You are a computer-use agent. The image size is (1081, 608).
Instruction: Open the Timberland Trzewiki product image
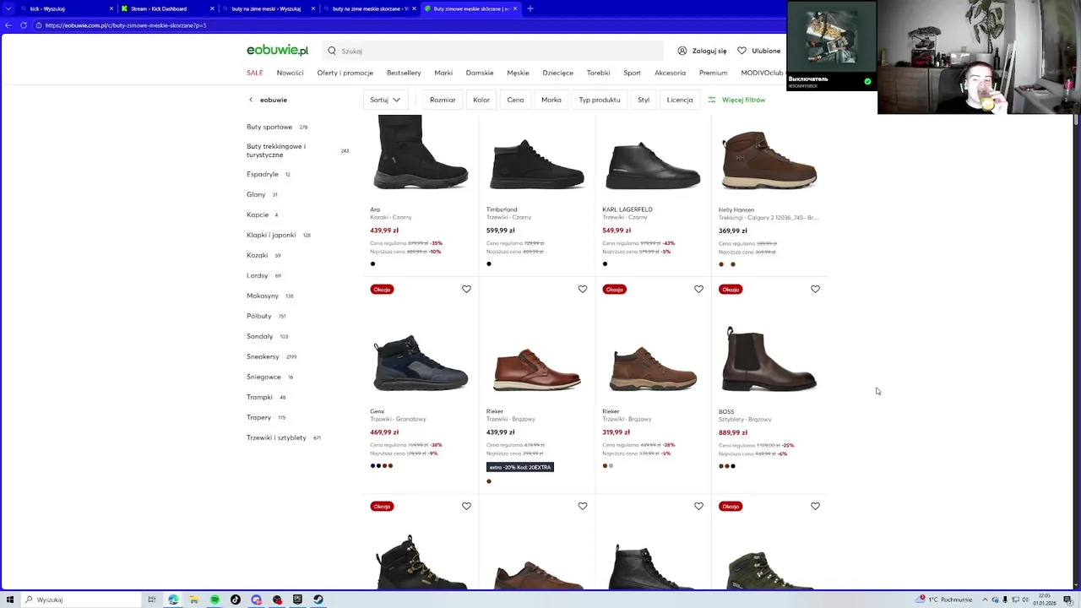coord(537,162)
